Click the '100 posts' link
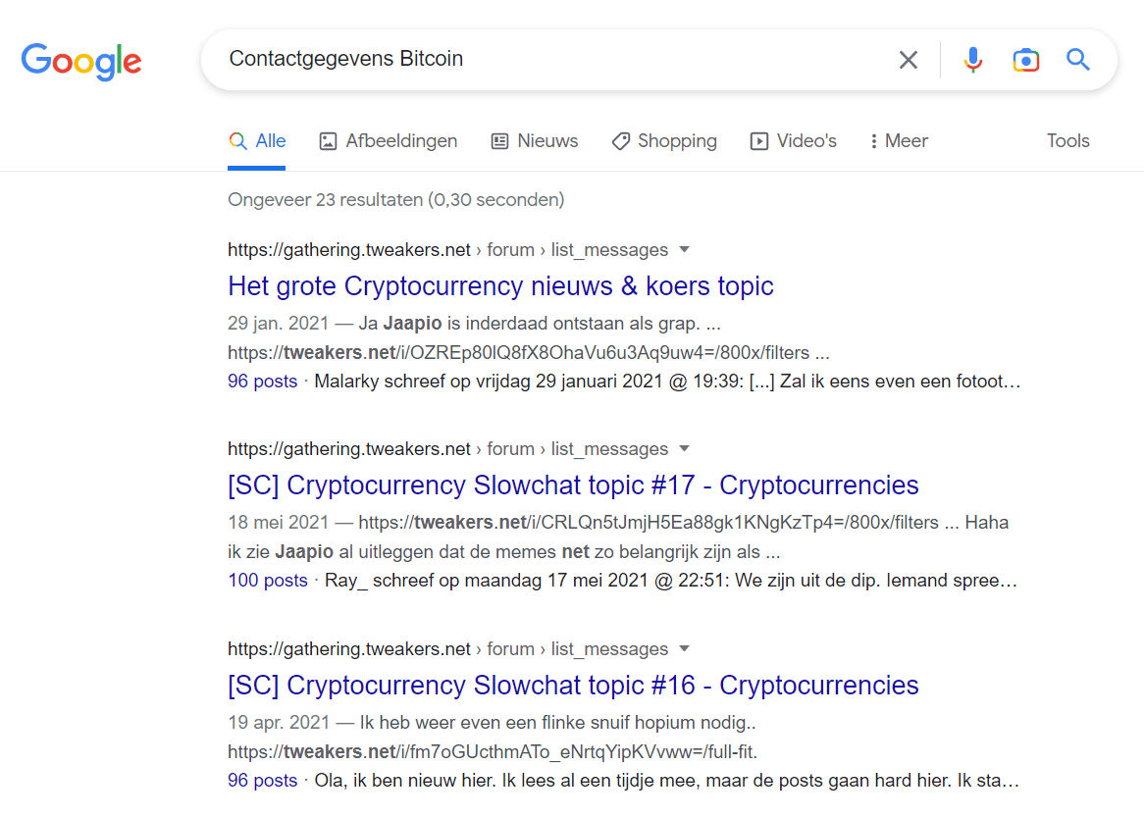The width and height of the screenshot is (1144, 817). tap(268, 581)
